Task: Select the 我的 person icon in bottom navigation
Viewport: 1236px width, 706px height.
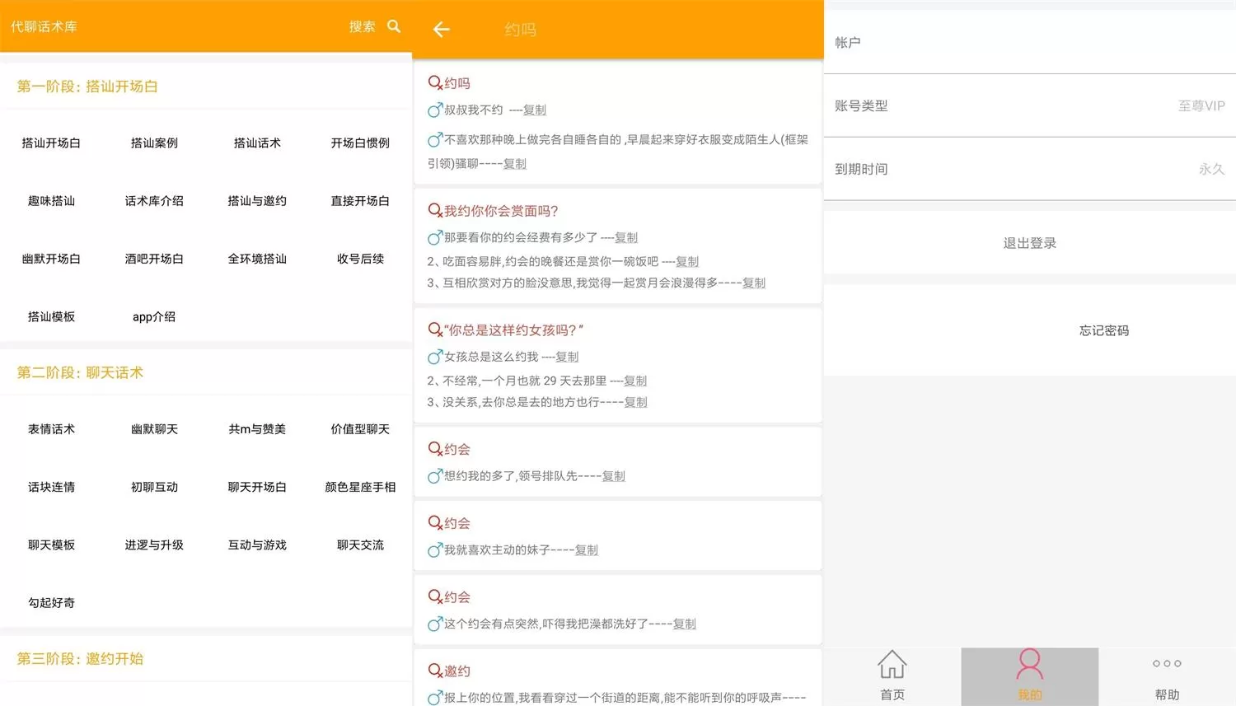Action: point(1029,663)
